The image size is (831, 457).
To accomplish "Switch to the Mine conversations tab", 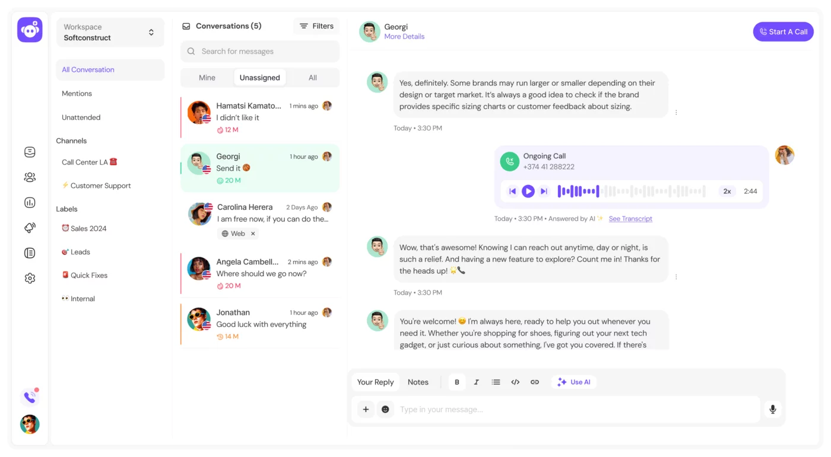I will pos(207,78).
